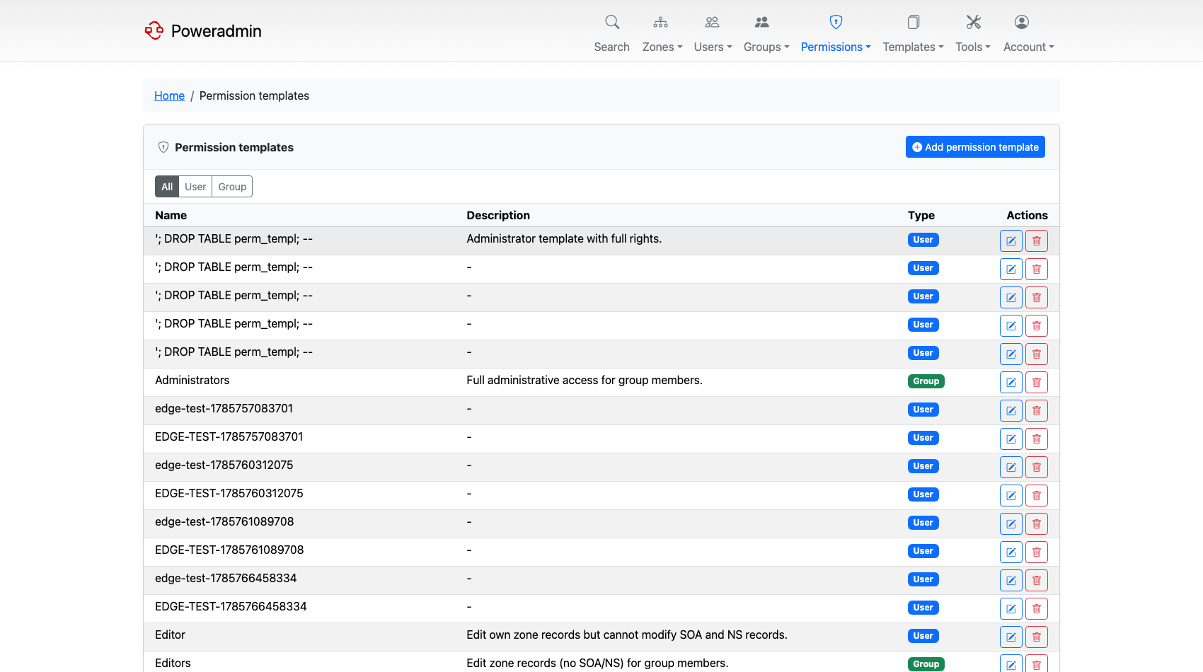Delete the Administrators group template
1203x672 pixels.
pyautogui.click(x=1037, y=382)
